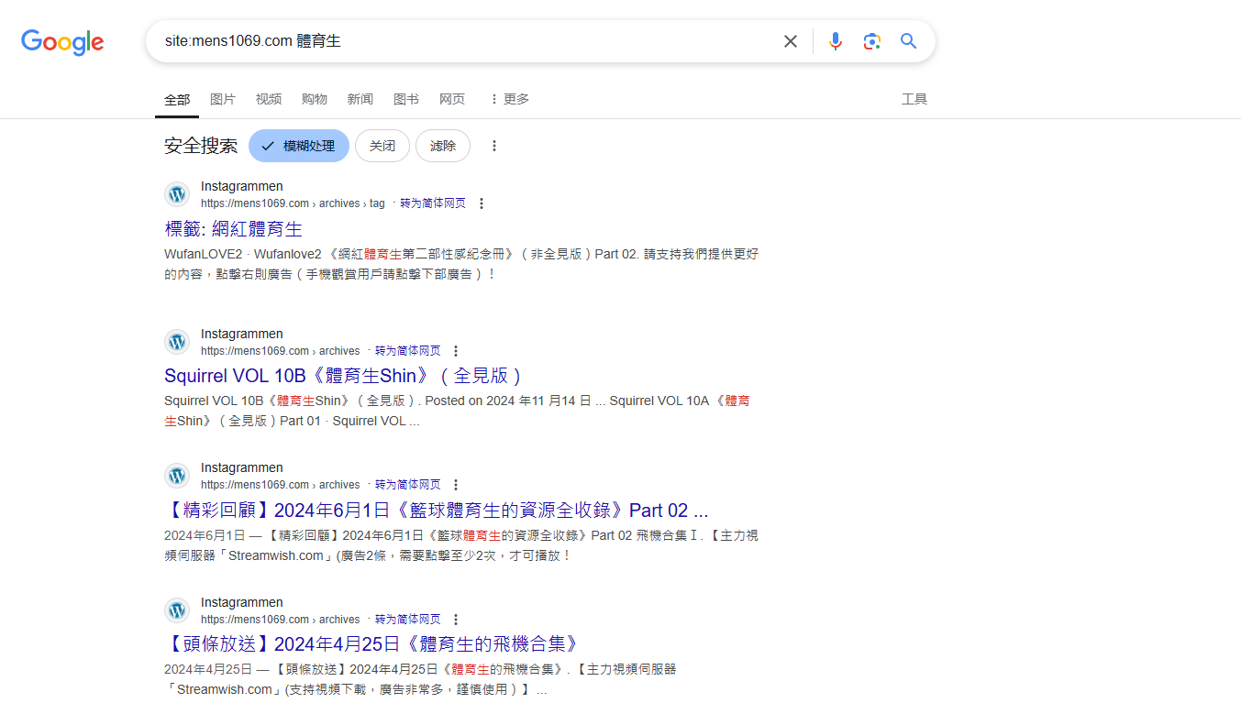Screen dimensions: 1241x725
Task: Click snippet text starting WufanLOVE2
Action: point(461,264)
